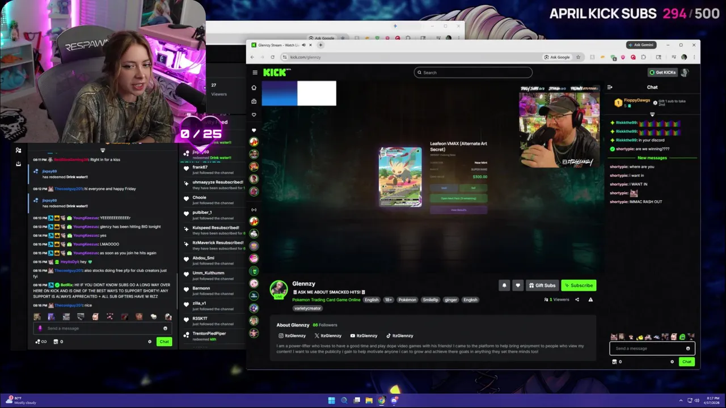Send message with the left panel Chat button

(x=164, y=342)
